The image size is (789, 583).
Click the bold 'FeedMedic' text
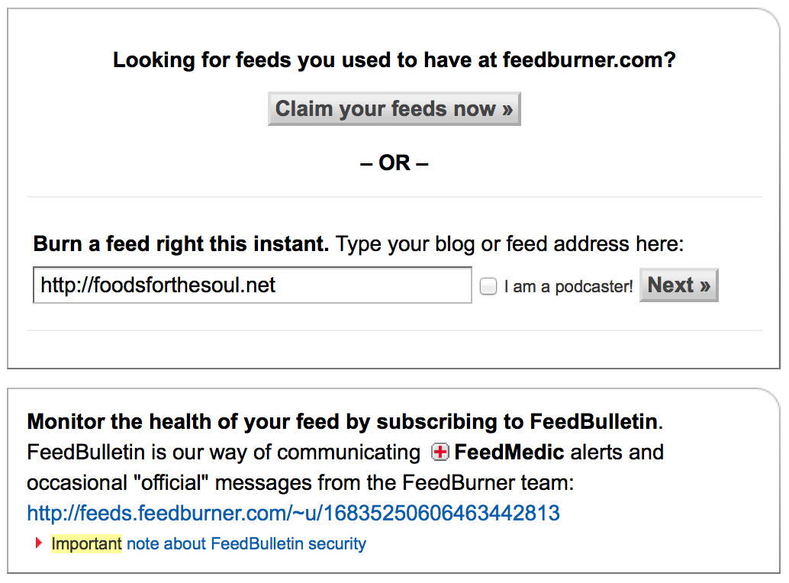[x=509, y=453]
